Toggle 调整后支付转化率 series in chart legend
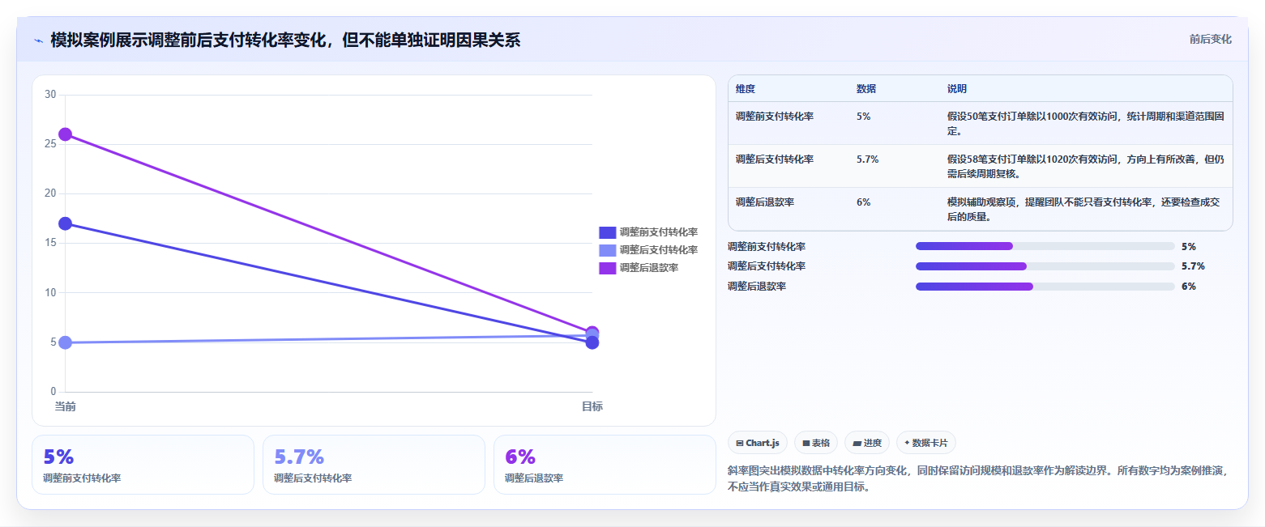The image size is (1265, 527). pos(648,250)
